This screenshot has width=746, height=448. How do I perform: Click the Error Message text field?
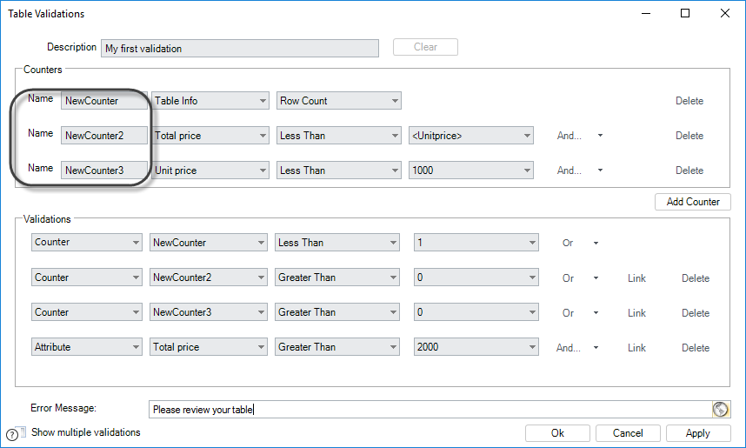pyautogui.click(x=430, y=409)
